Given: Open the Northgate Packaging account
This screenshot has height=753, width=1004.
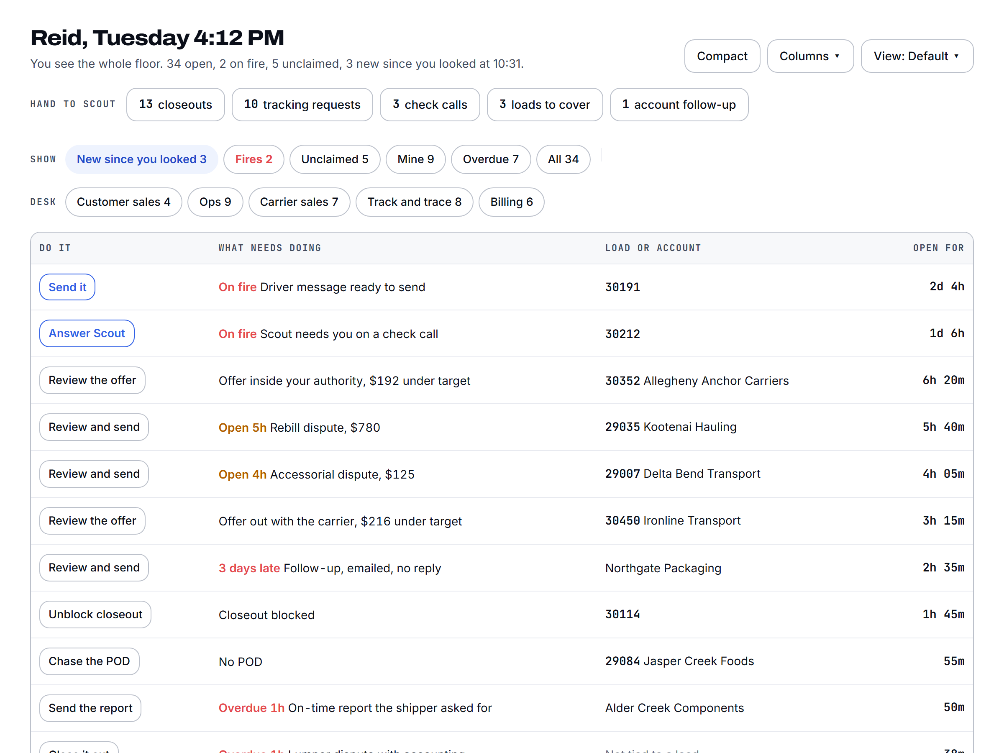Looking at the screenshot, I should coord(663,568).
